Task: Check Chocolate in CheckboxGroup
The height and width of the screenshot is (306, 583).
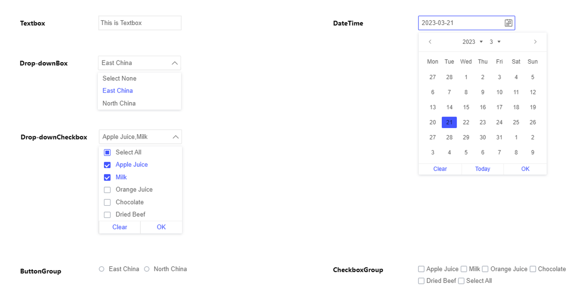Action: point(533,269)
